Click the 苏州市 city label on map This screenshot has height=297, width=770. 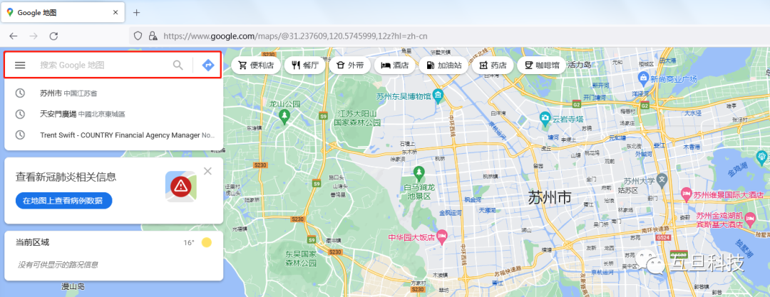[550, 197]
